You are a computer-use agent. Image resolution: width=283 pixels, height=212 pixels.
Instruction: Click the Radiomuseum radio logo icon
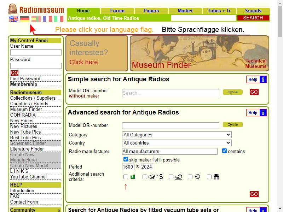click(13, 9)
